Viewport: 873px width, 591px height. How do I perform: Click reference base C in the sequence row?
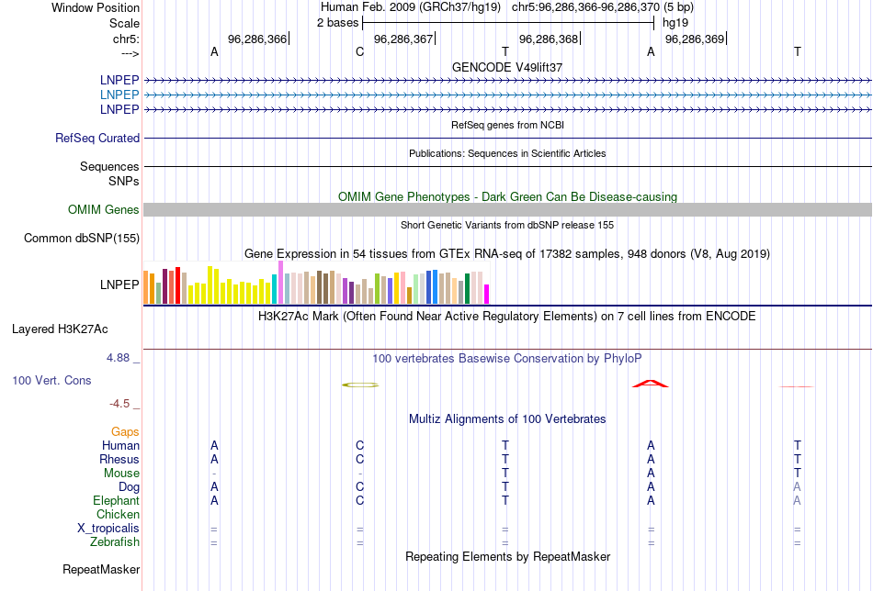(x=359, y=51)
